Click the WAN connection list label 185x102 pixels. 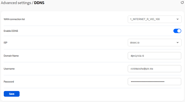(x=14, y=19)
